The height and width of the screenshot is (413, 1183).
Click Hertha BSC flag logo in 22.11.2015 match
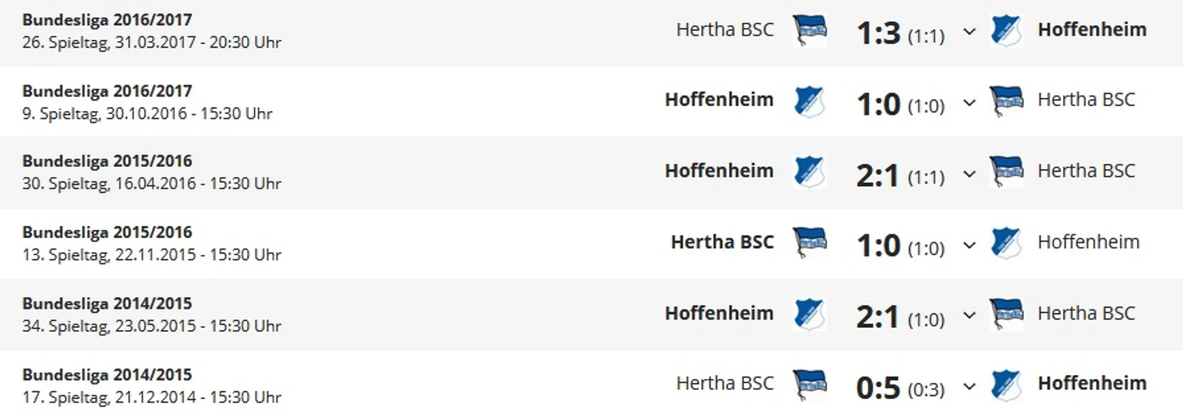click(809, 243)
